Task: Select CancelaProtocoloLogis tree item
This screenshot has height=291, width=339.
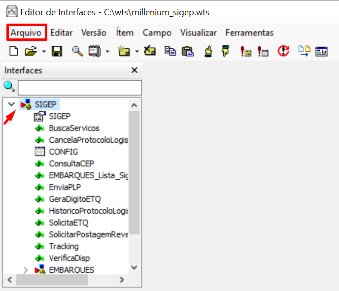Action: (x=88, y=140)
